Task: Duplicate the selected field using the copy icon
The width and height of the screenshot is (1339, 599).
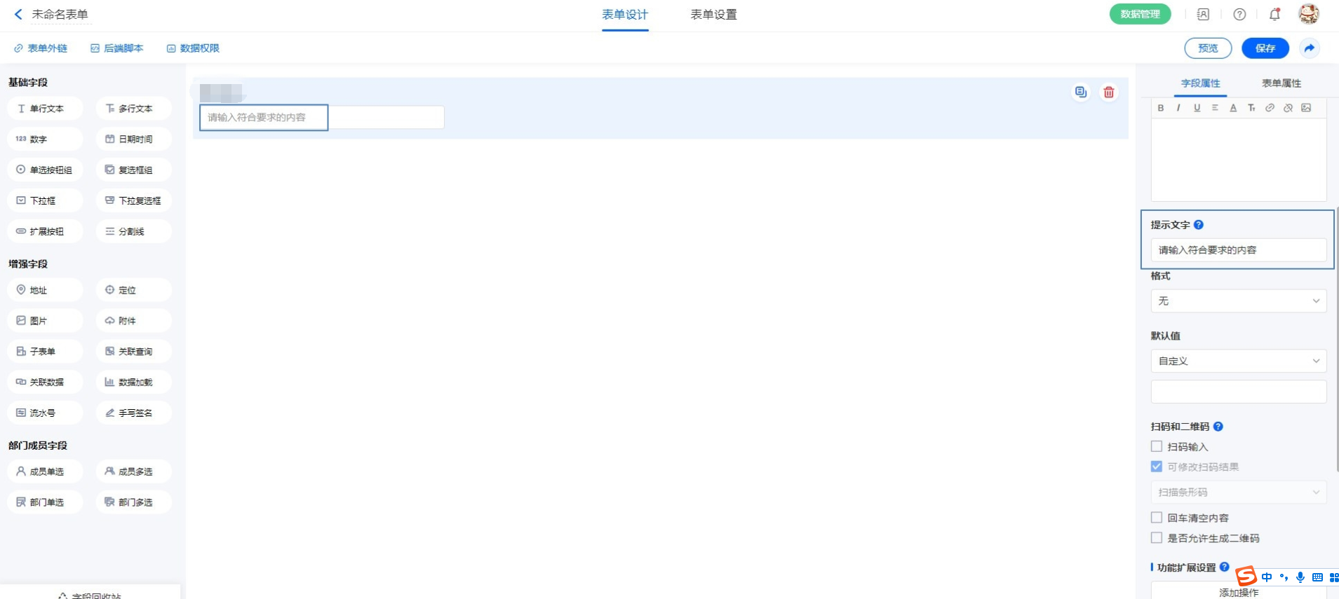Action: click(1080, 92)
